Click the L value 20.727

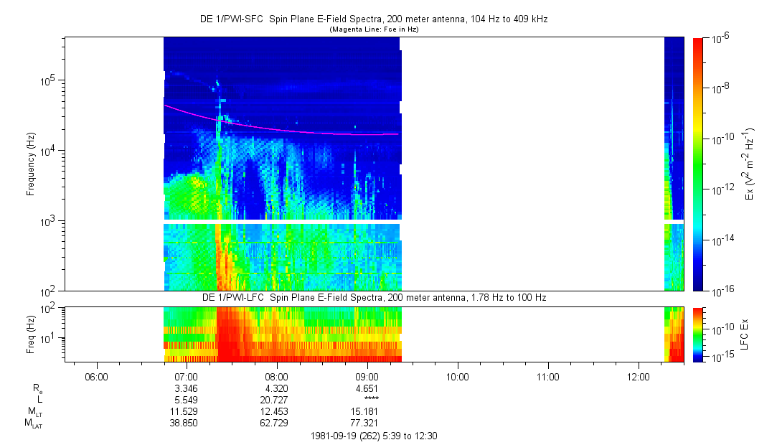click(277, 399)
